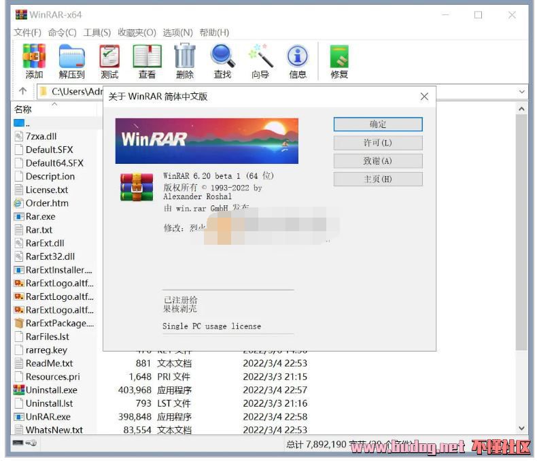Click the vertical scrollbar thumb
537x461 pixels.
pos(521,233)
